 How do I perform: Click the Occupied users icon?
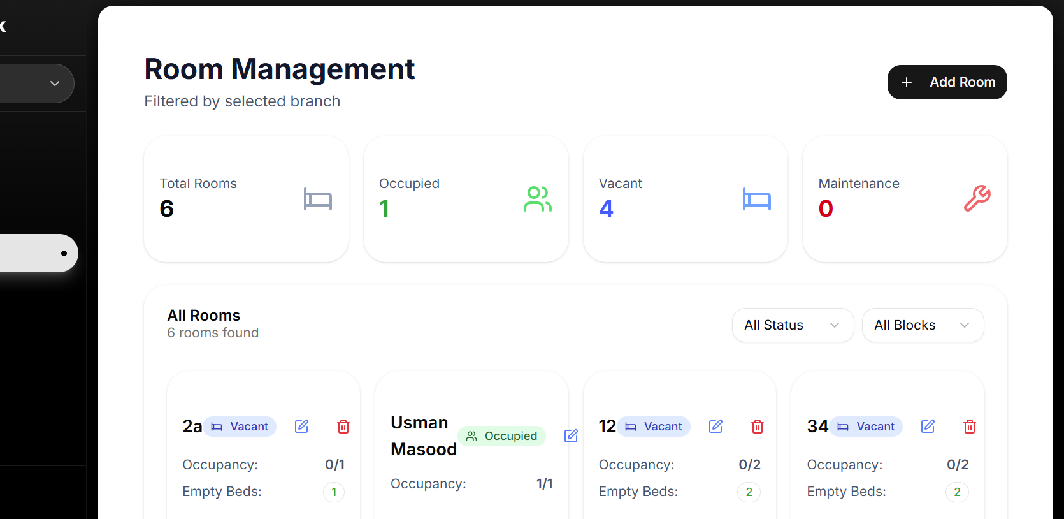[537, 199]
